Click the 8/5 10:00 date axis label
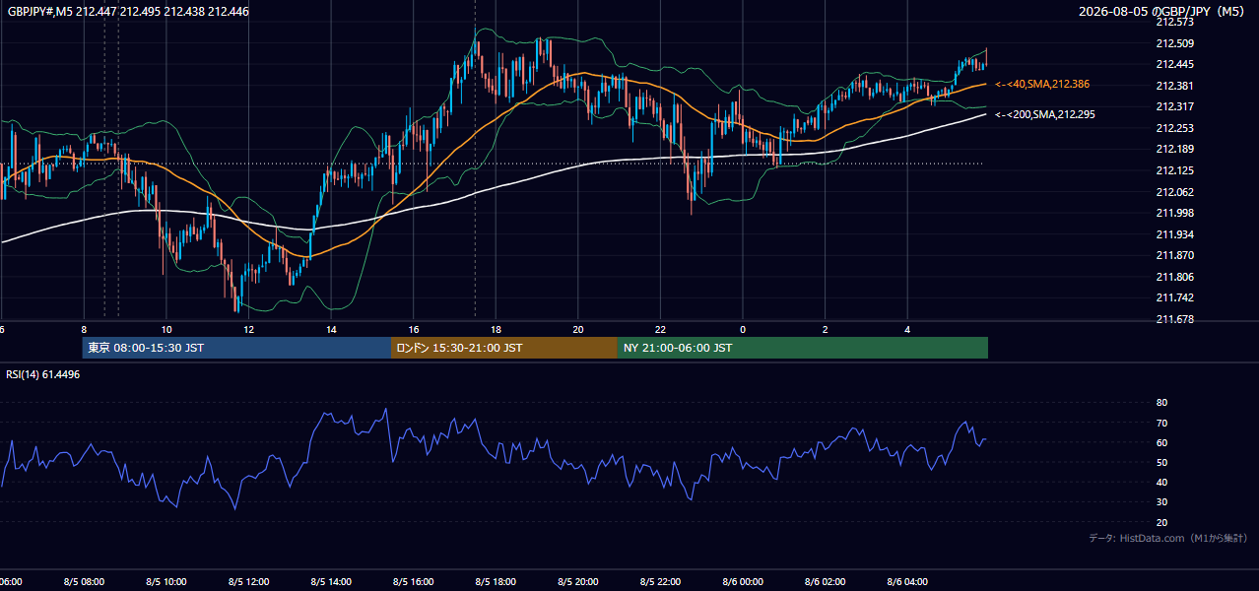The image size is (1259, 591). [166, 582]
